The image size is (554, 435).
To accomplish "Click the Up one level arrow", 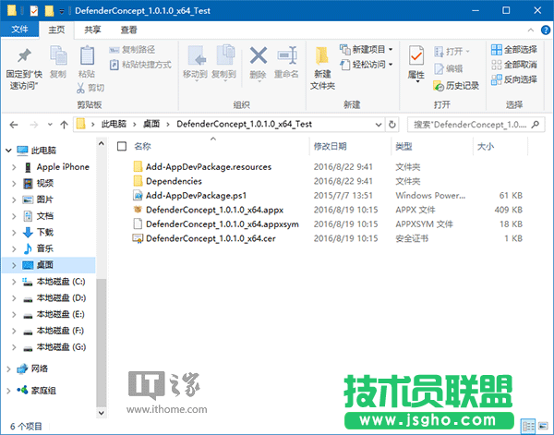I will [64, 125].
